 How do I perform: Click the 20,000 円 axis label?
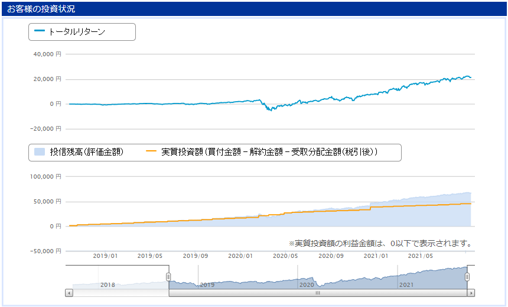47,79
